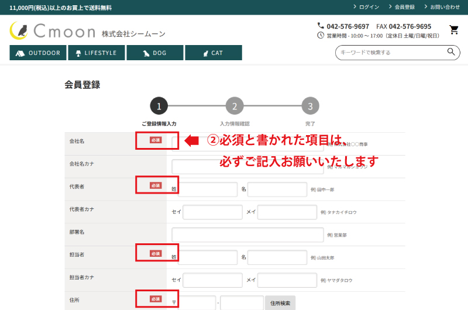Click the 11,000円 free shipping notice
Screen dimensions: 468x310
(61, 8)
